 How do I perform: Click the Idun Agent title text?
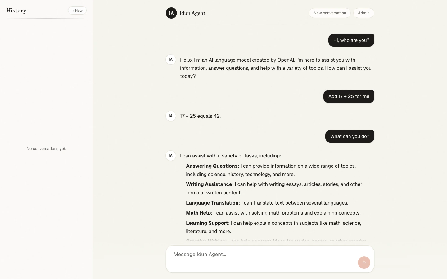pos(192,13)
